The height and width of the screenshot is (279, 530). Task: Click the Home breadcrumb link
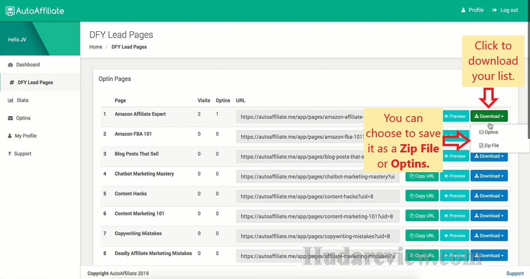coord(96,47)
